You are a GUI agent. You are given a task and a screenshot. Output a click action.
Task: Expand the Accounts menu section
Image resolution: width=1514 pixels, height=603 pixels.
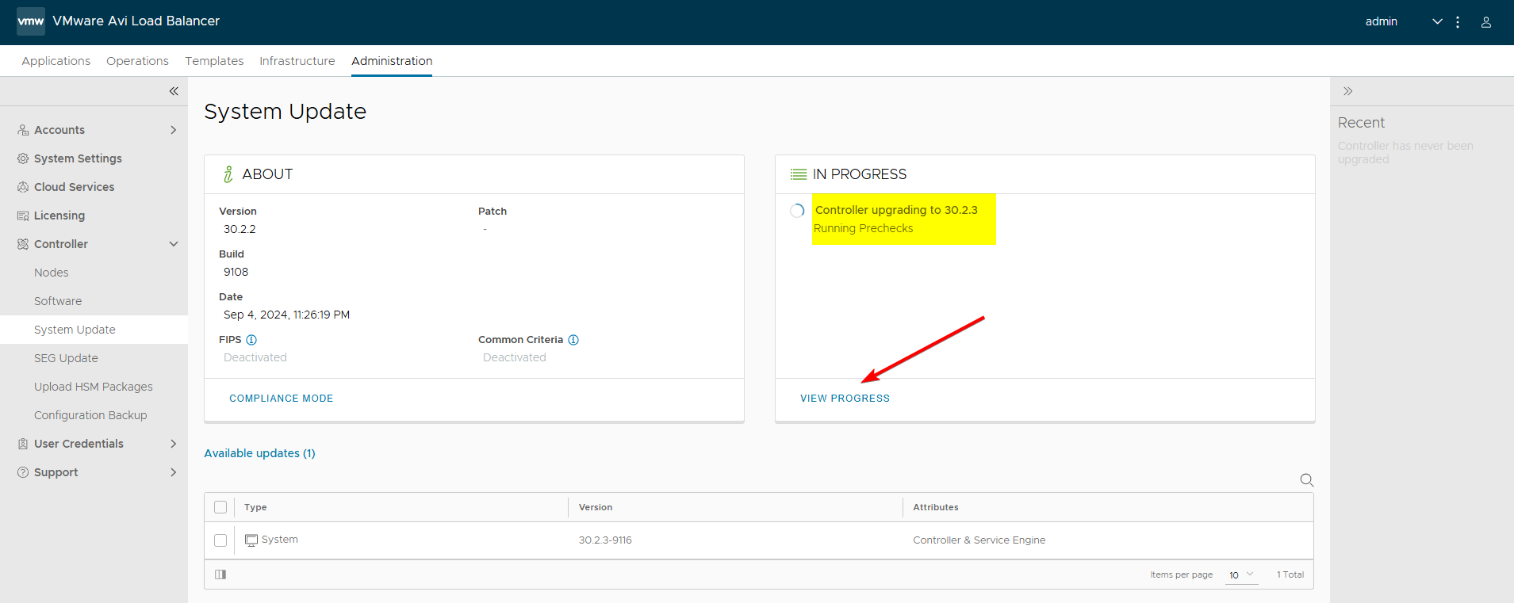pos(173,130)
